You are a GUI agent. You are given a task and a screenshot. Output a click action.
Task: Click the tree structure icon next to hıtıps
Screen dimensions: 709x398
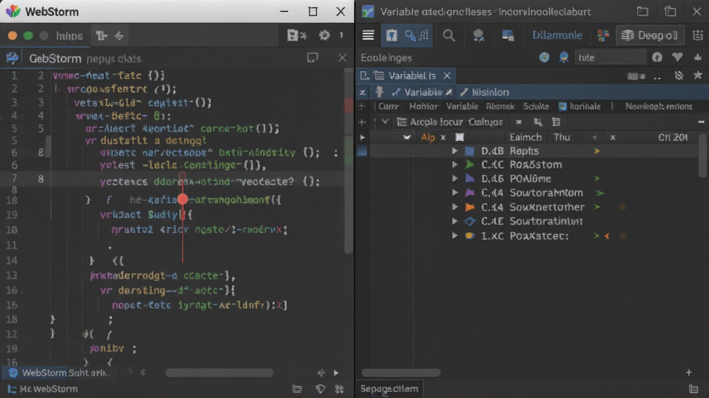click(101, 36)
